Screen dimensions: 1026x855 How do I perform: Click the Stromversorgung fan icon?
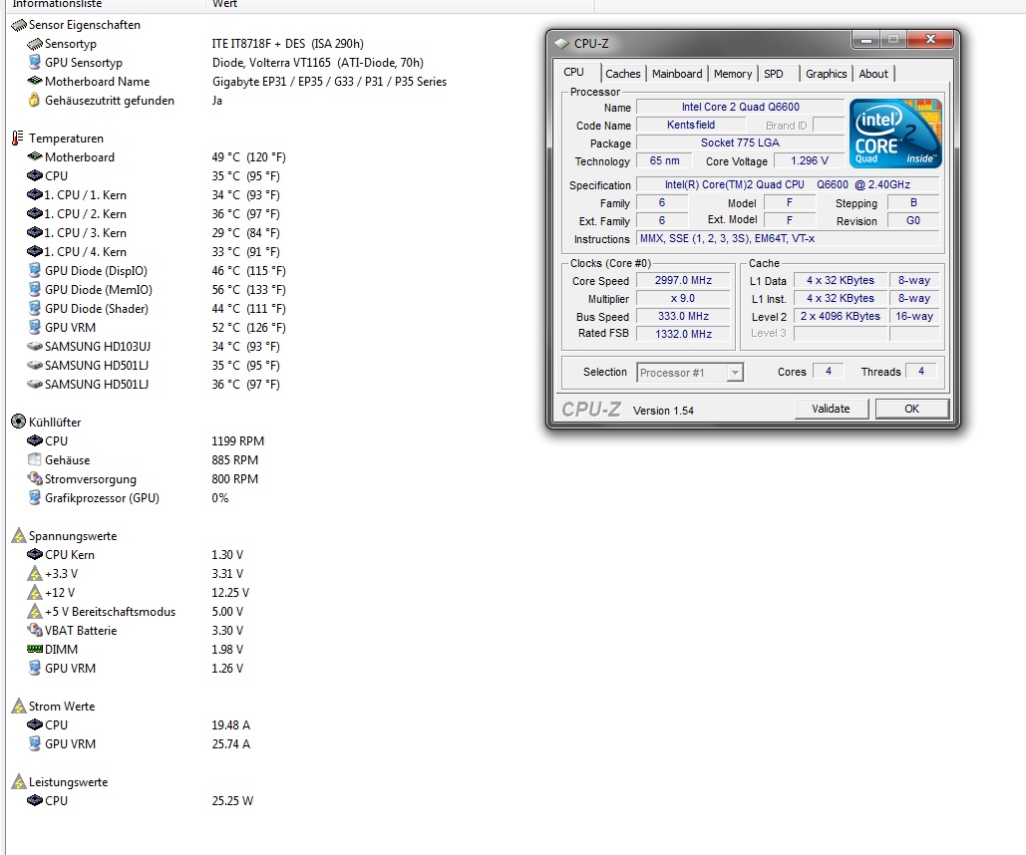pos(35,479)
